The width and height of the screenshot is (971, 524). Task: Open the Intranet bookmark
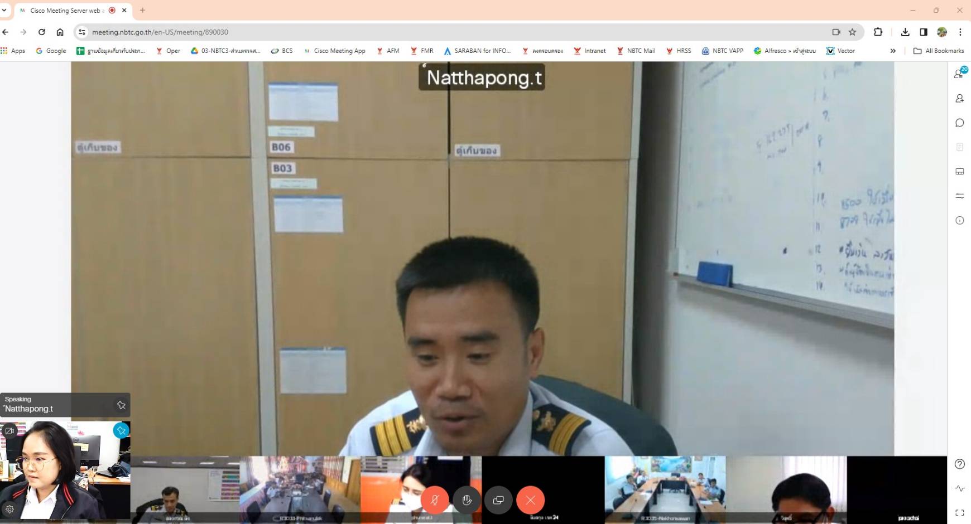click(590, 51)
